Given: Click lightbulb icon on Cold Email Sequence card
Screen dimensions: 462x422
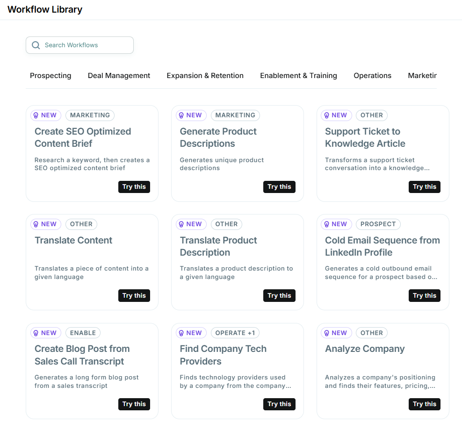Looking at the screenshot, I should [326, 224].
